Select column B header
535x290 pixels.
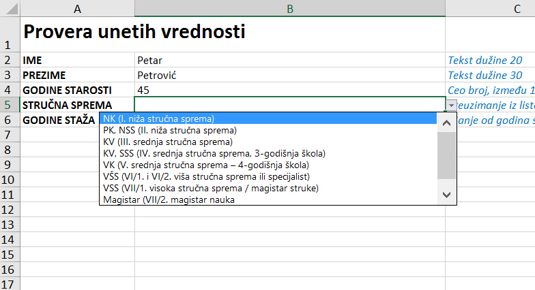(290, 8)
